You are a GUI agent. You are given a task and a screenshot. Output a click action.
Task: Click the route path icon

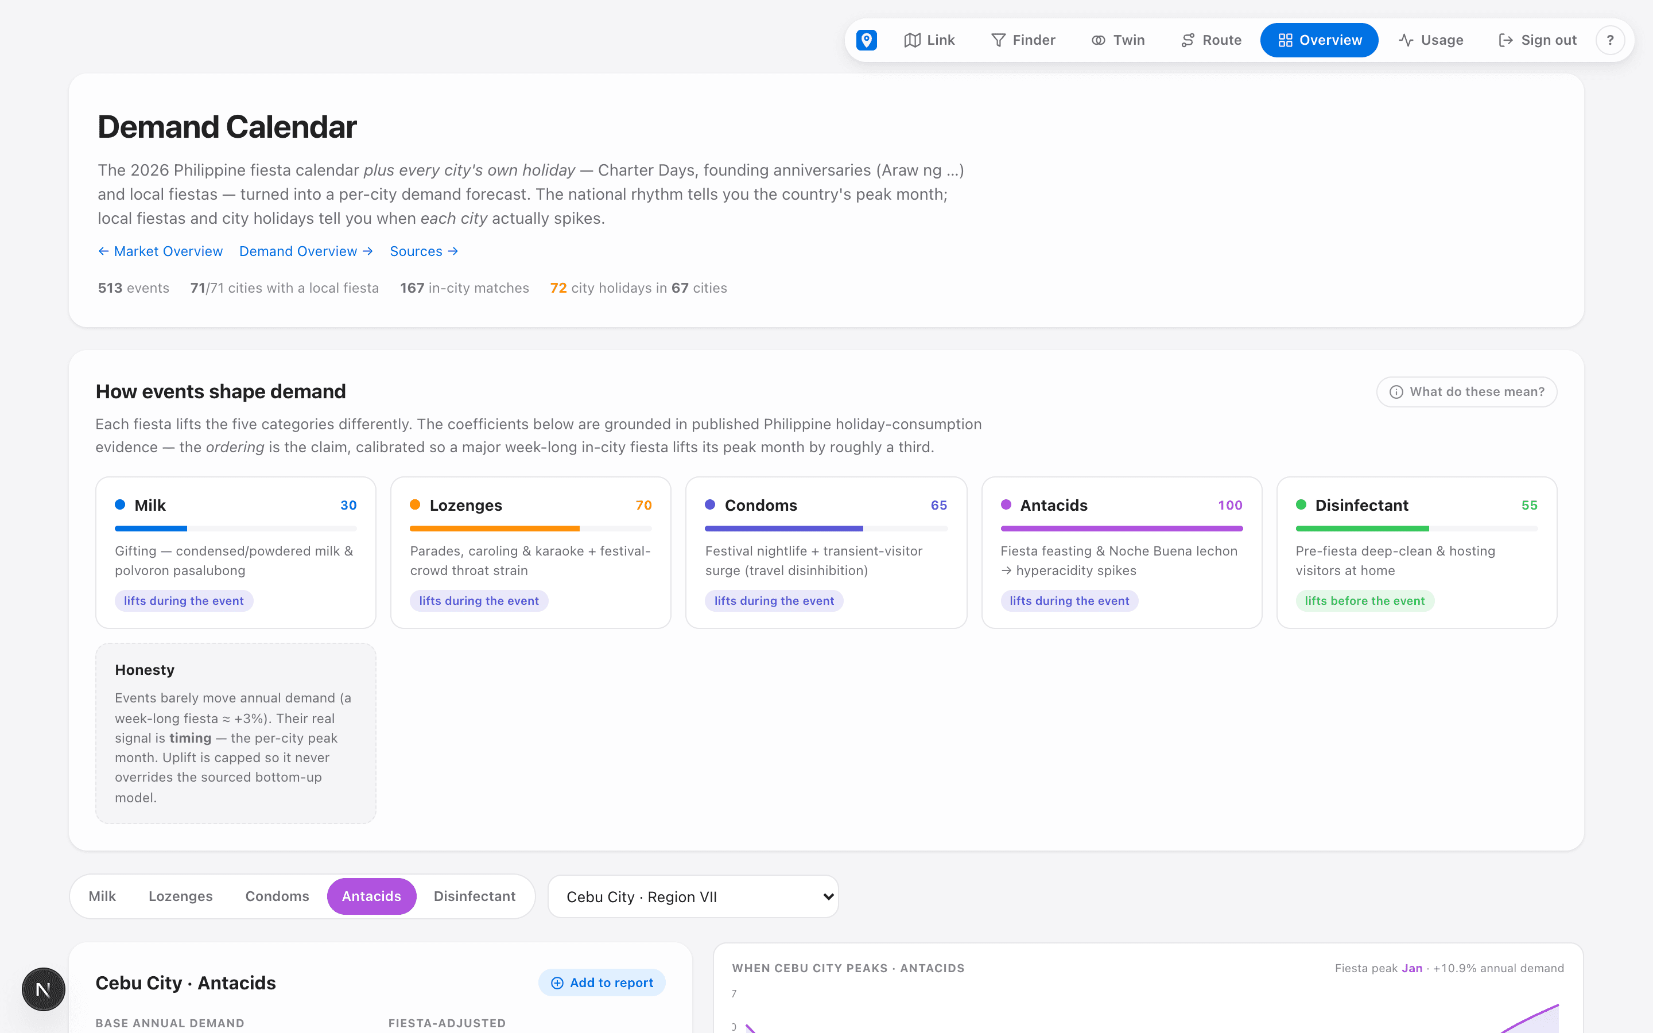coord(1188,40)
